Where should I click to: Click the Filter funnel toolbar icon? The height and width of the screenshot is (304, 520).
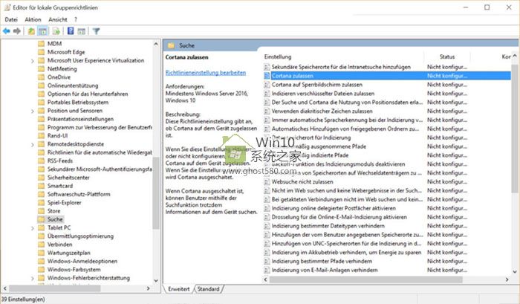[x=96, y=31]
